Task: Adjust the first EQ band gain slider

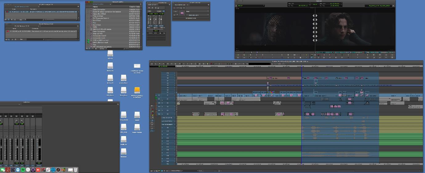Action: pos(150,19)
